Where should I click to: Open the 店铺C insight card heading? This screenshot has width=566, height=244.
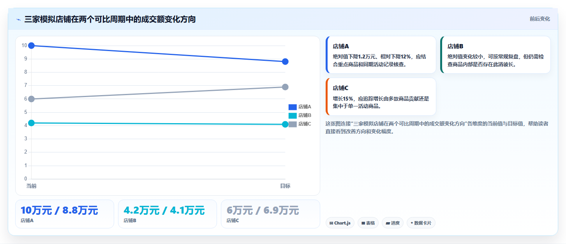point(341,88)
